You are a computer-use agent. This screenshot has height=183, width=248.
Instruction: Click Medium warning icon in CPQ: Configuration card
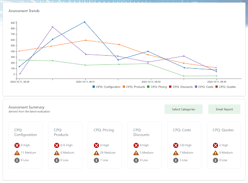pos(17,152)
